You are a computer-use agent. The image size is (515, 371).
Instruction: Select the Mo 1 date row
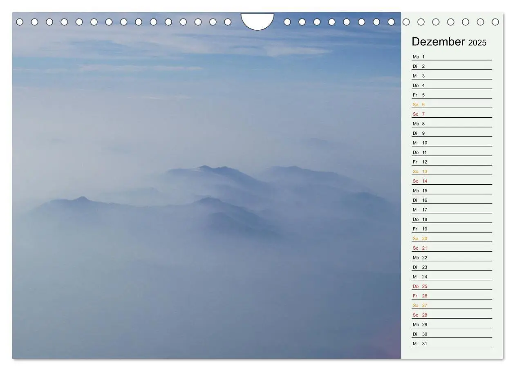pyautogui.click(x=452, y=57)
